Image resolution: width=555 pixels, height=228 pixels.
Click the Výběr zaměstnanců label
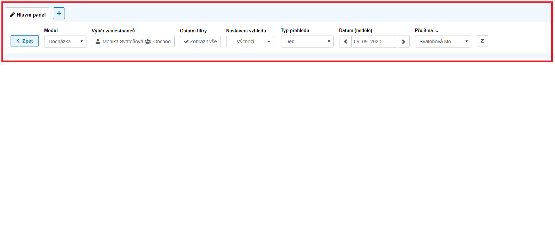coord(113,31)
